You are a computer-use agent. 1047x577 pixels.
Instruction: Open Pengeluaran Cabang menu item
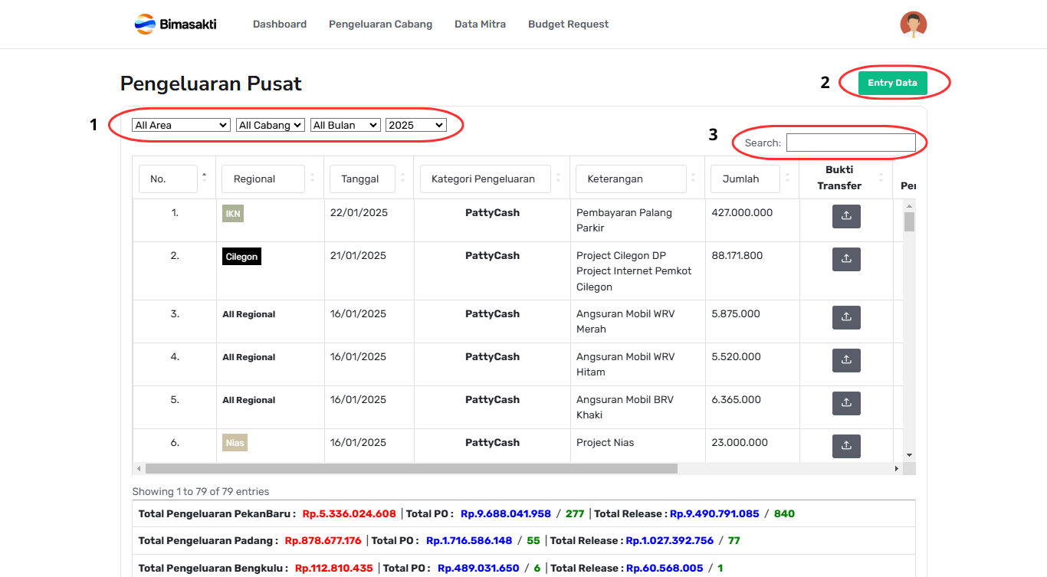(x=380, y=25)
